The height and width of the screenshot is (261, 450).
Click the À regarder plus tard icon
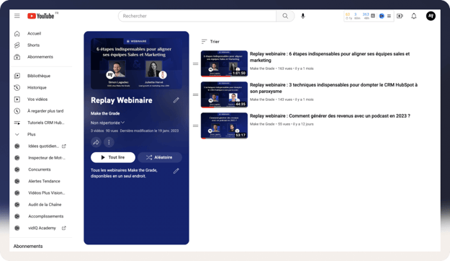point(17,111)
